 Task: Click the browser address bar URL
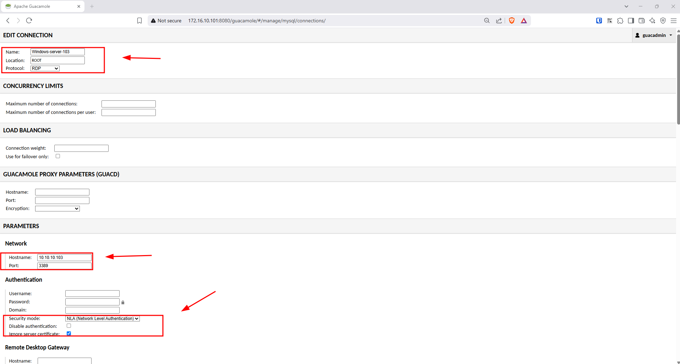click(x=257, y=21)
